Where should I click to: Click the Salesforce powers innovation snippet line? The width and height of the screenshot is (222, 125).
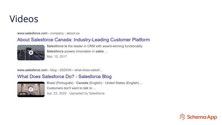[77, 51]
